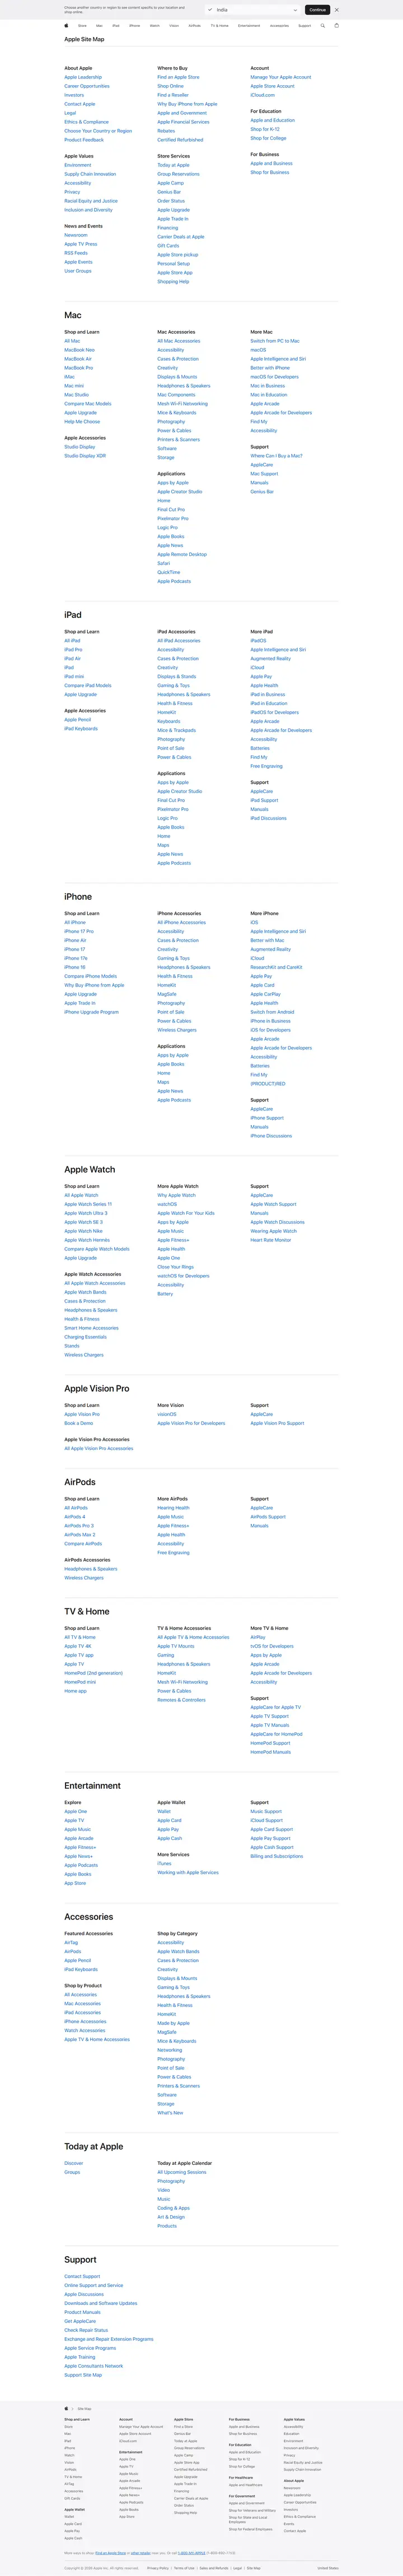Open the Apple TV Press link
The width and height of the screenshot is (403, 2576).
click(x=81, y=244)
